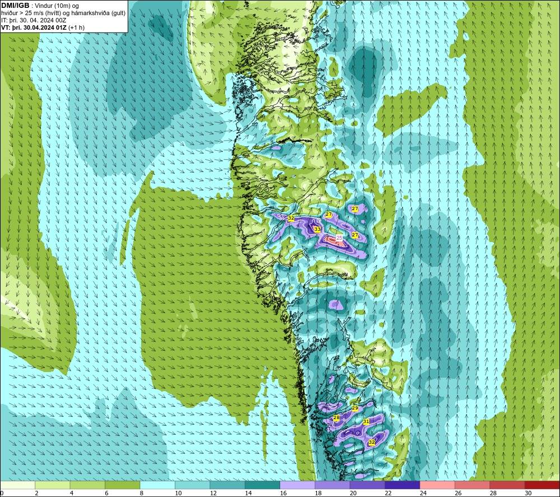This screenshot has width=560, height=497.
Task: Click the legend scale number 0
Action: (x=2, y=493)
